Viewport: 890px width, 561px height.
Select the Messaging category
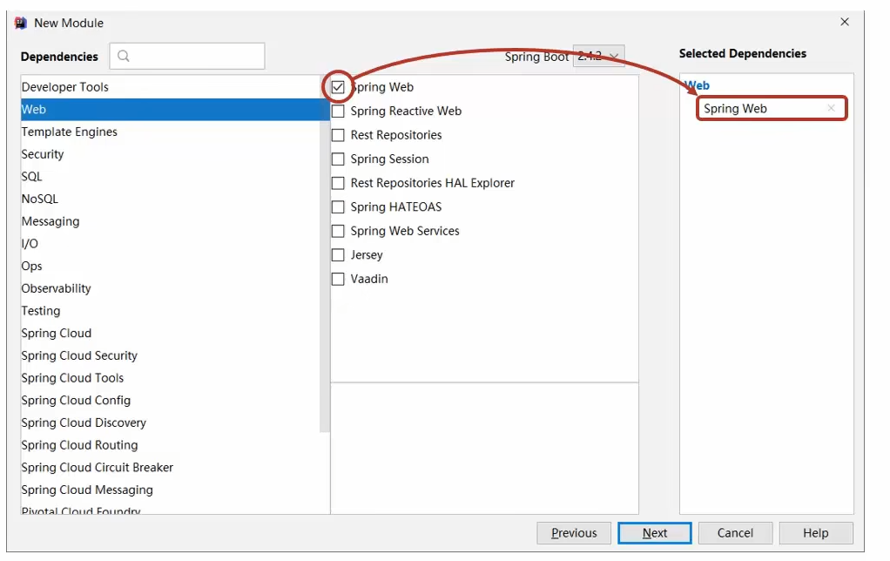point(171,221)
